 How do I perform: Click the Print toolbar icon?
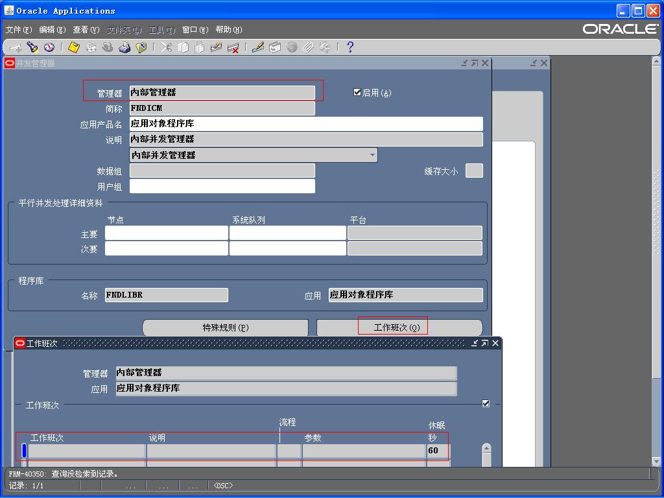pyautogui.click(x=124, y=47)
